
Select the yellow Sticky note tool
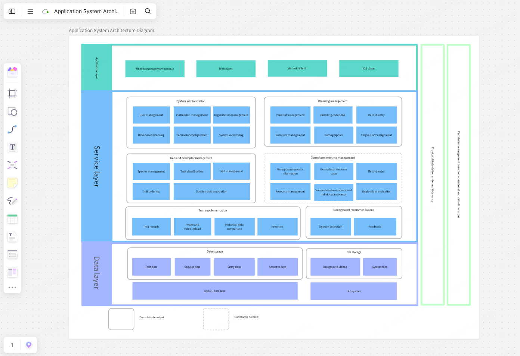click(x=12, y=183)
